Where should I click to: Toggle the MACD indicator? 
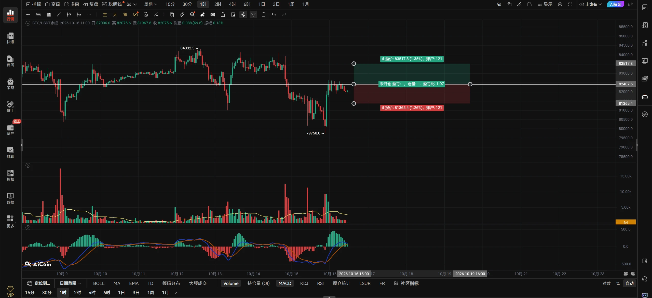point(285,283)
